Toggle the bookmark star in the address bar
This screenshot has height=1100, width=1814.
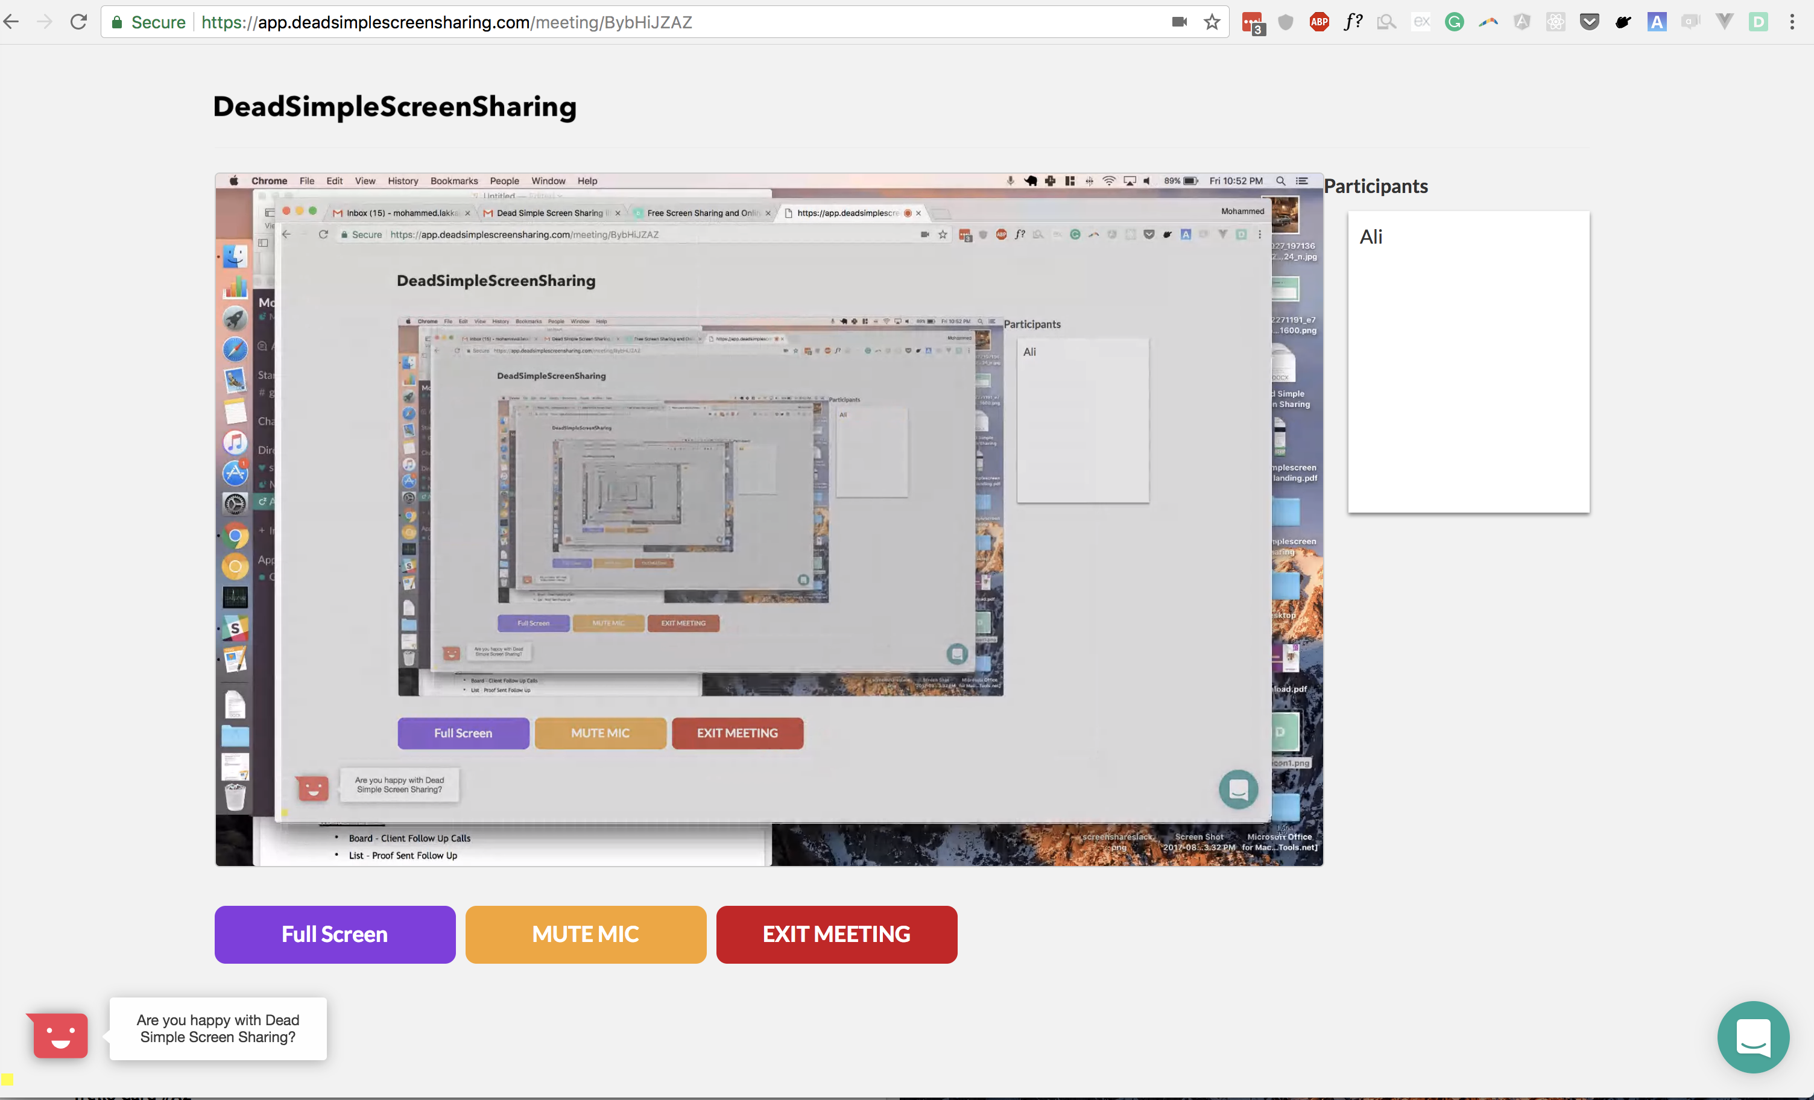coord(1212,22)
